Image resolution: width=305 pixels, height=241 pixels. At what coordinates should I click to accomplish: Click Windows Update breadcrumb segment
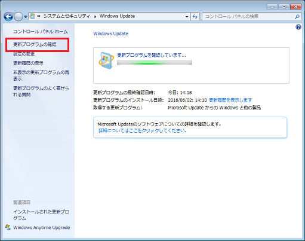point(117,16)
